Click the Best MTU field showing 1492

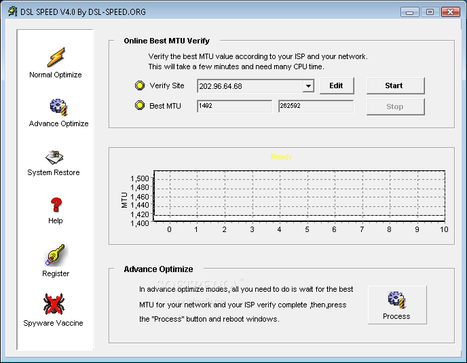point(234,106)
